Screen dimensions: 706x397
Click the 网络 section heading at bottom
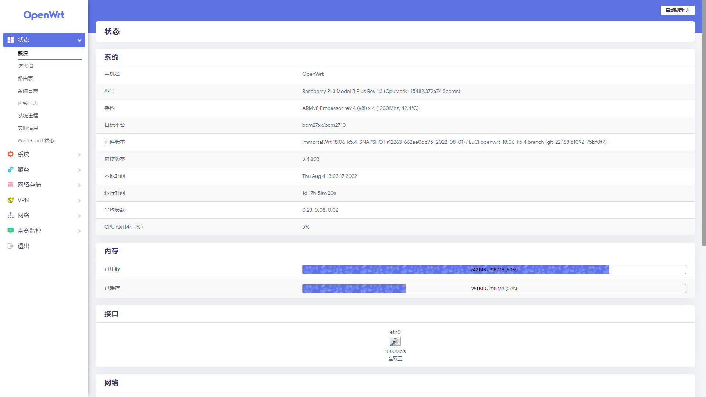(x=111, y=383)
